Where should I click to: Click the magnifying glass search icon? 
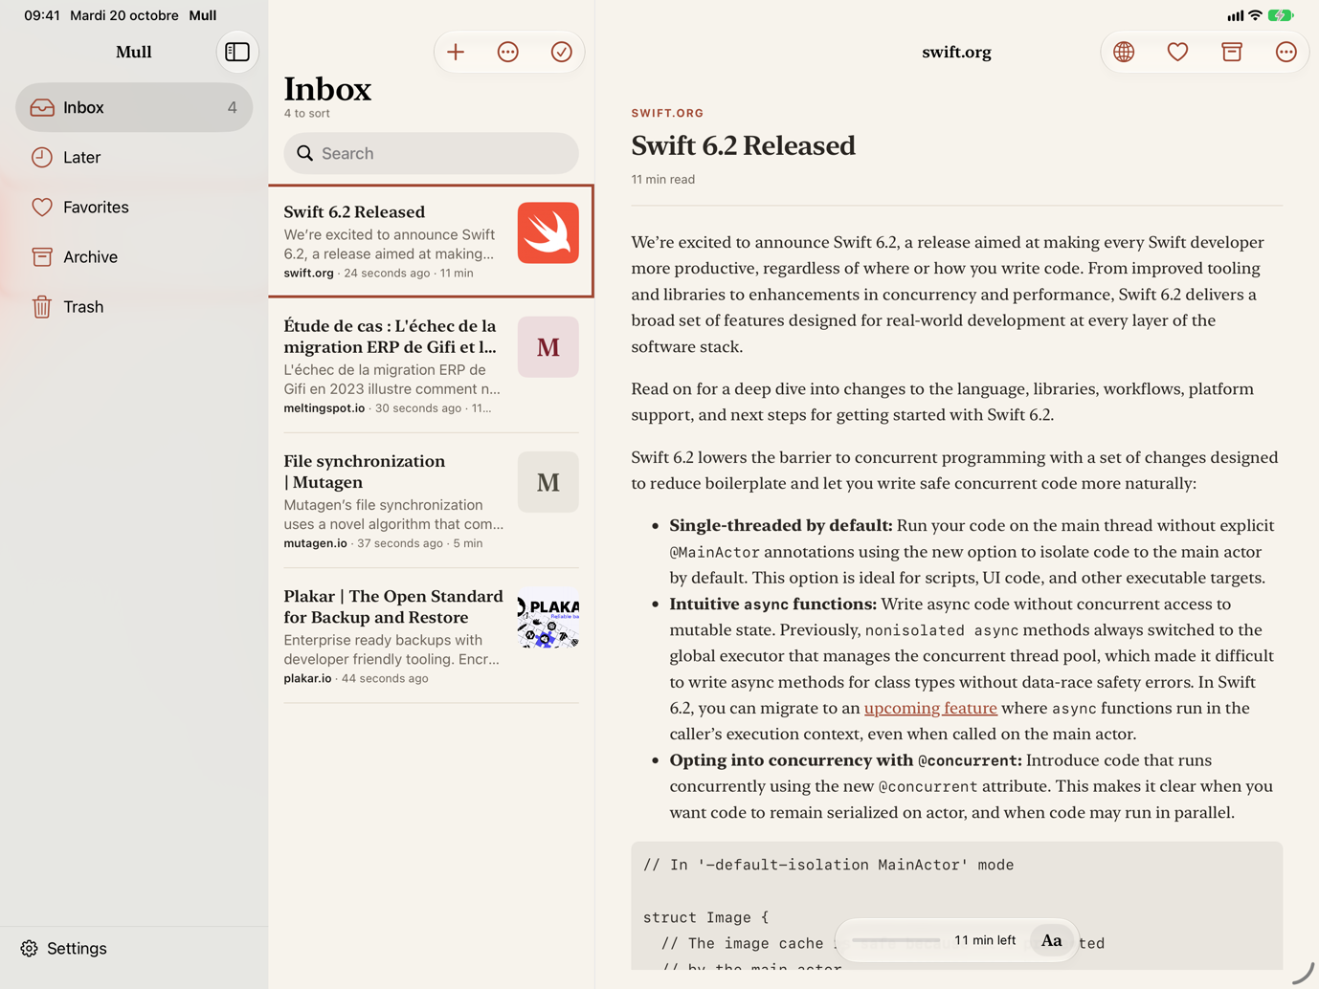pos(305,153)
